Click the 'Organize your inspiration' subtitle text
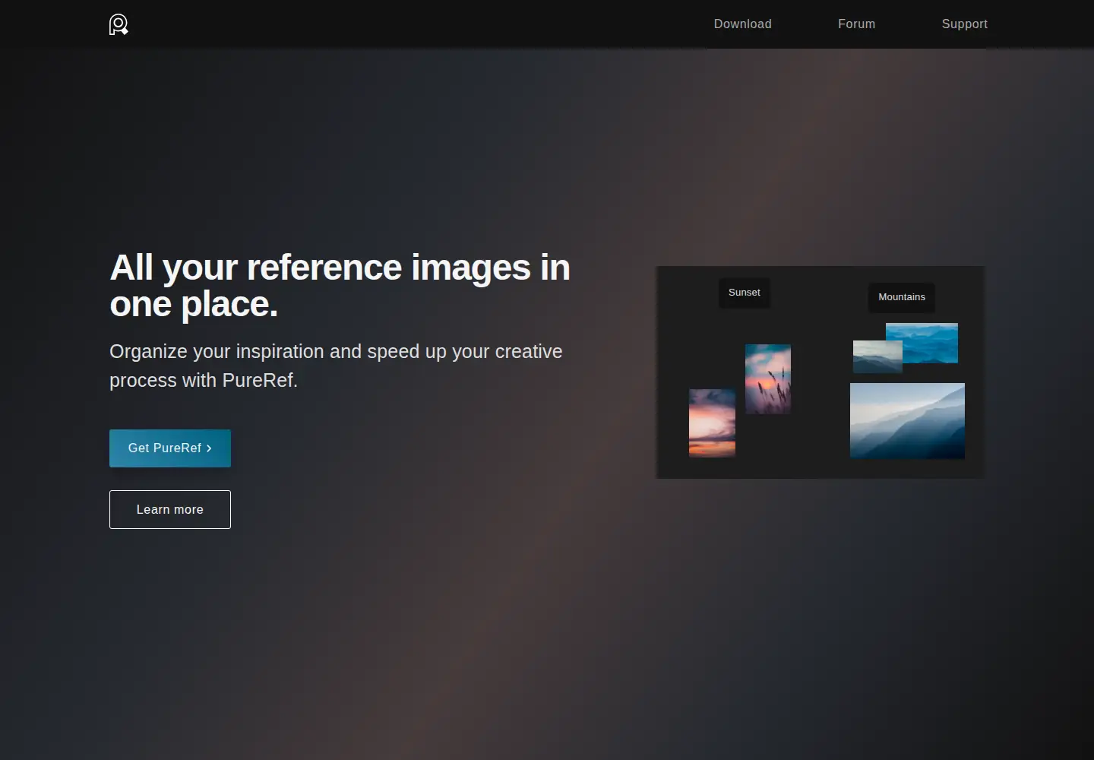The height and width of the screenshot is (760, 1094). [x=336, y=366]
